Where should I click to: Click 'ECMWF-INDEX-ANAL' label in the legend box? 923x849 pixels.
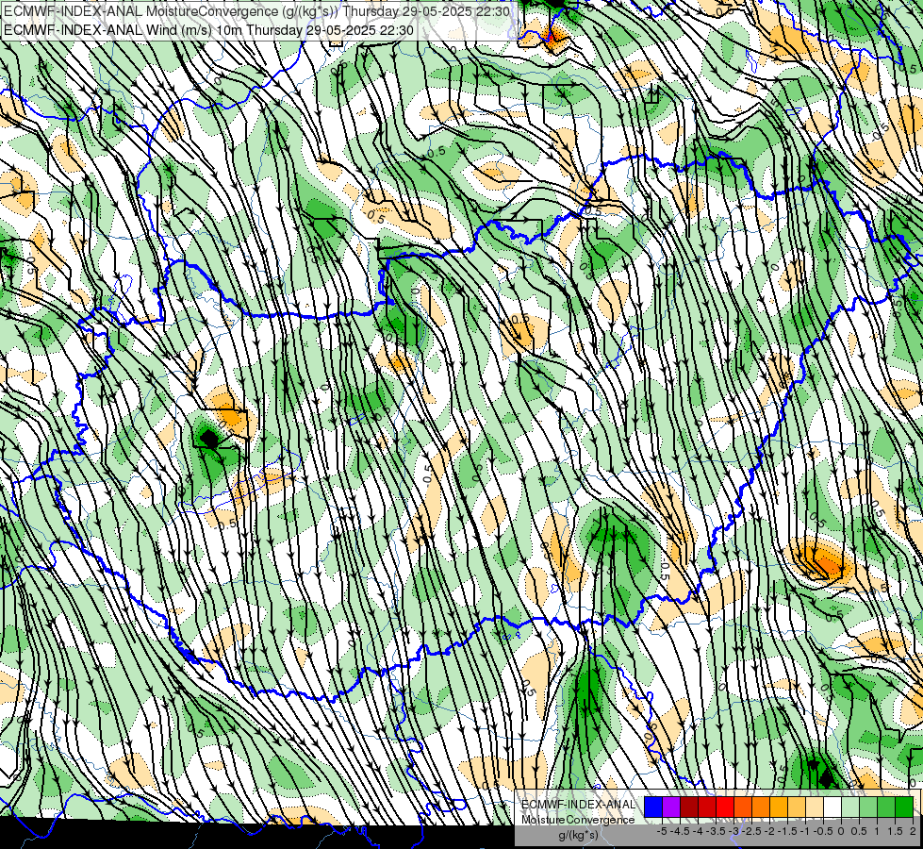[x=579, y=805]
